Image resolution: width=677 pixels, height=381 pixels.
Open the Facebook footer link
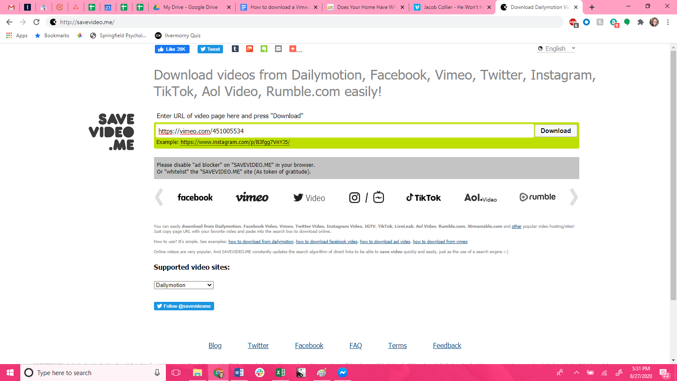pyautogui.click(x=309, y=345)
